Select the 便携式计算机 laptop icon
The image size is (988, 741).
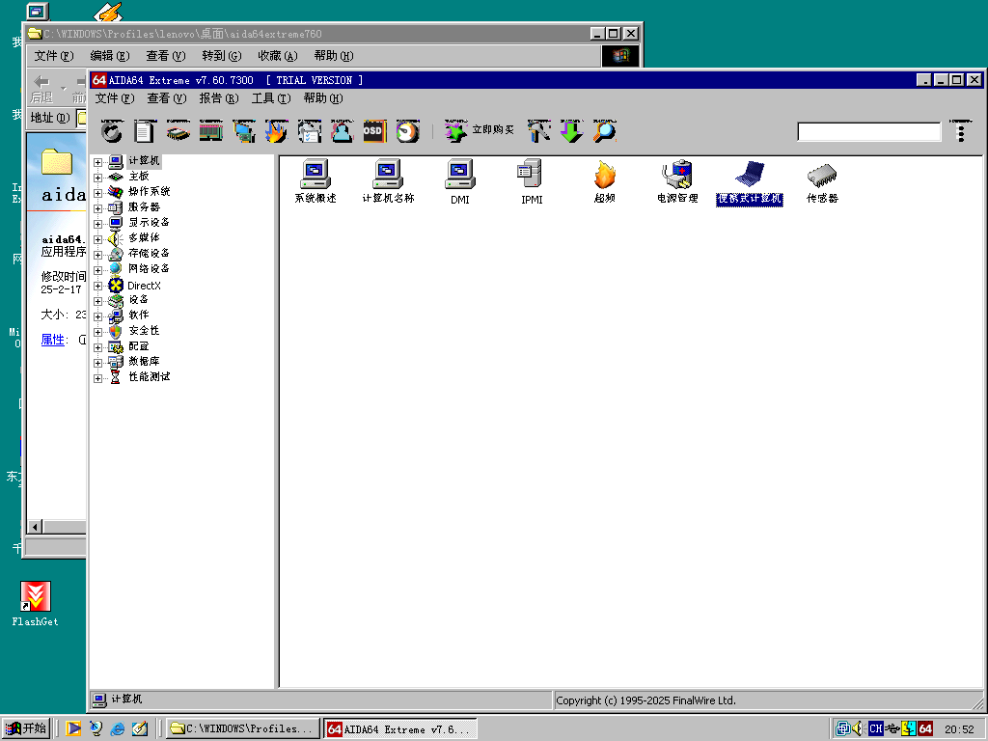(750, 182)
